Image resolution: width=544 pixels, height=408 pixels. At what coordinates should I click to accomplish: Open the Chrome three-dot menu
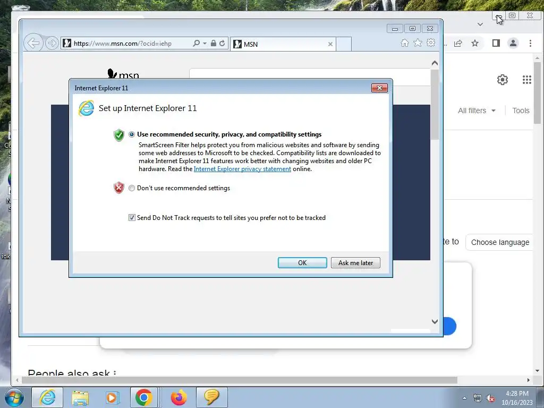pos(530,43)
